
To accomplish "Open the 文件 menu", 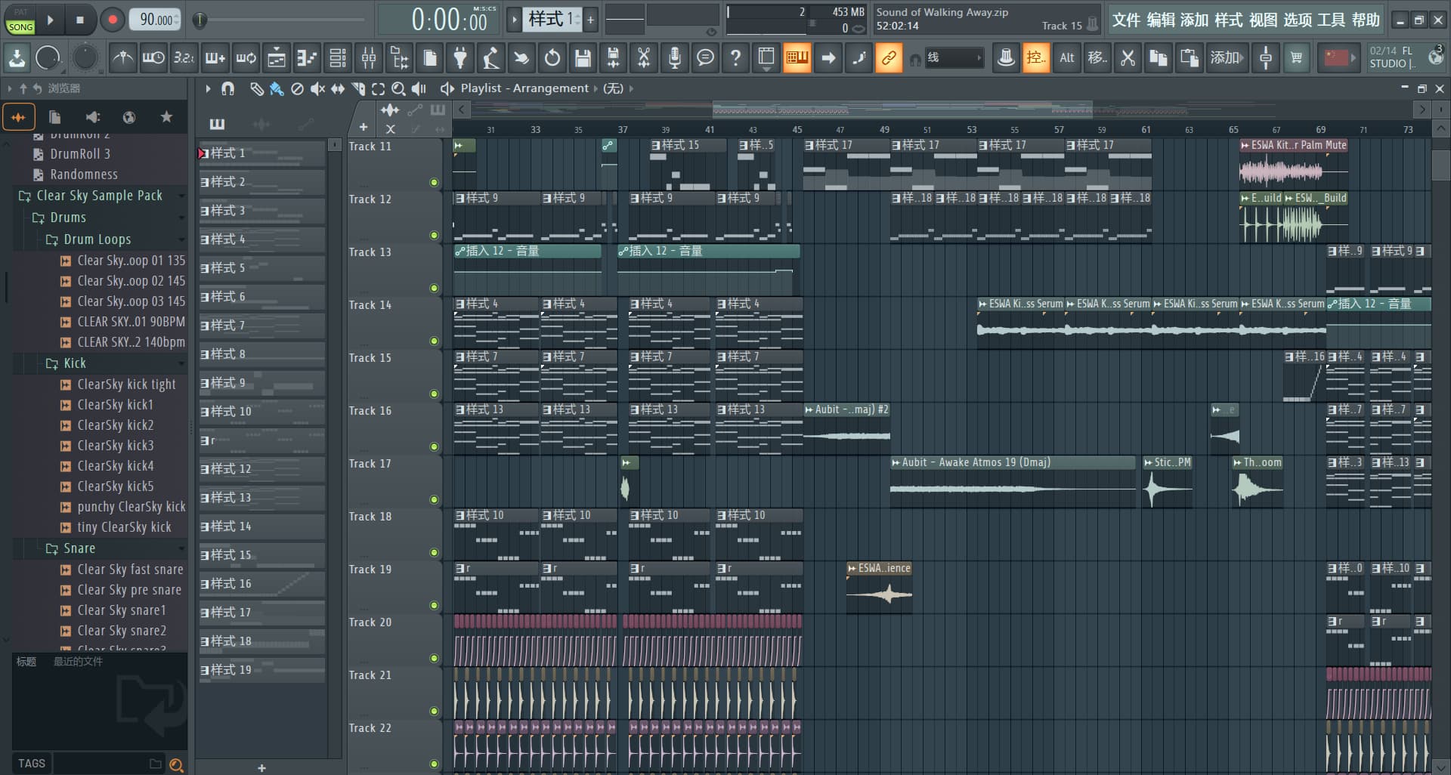I will 1126,20.
